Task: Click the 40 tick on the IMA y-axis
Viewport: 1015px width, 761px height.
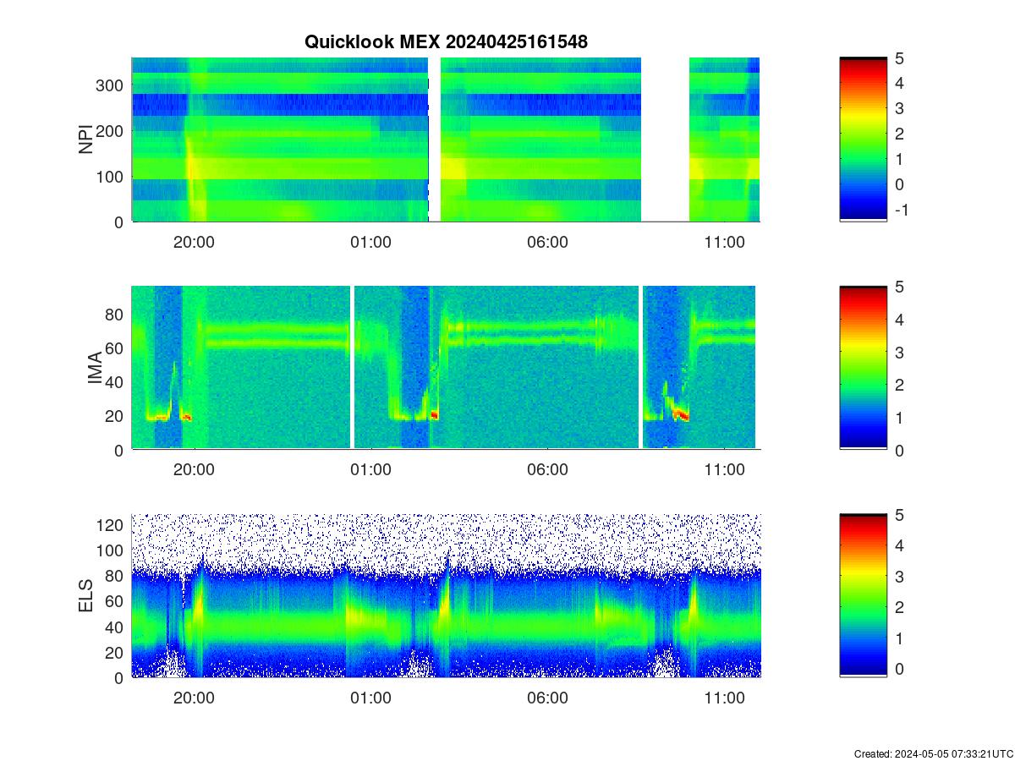Action: coord(116,382)
